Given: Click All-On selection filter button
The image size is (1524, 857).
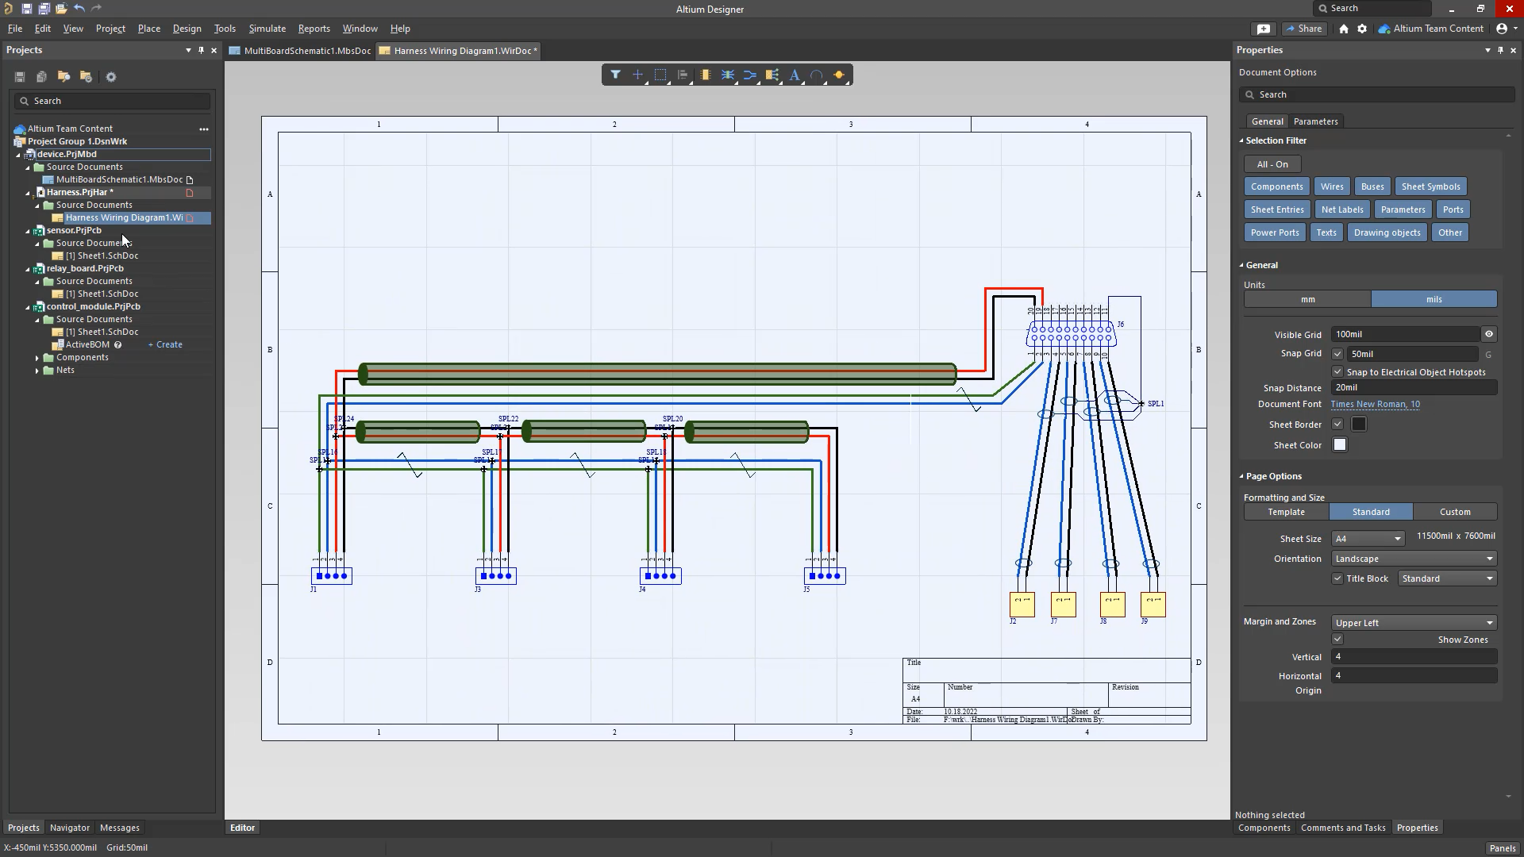Looking at the screenshot, I should tap(1272, 163).
